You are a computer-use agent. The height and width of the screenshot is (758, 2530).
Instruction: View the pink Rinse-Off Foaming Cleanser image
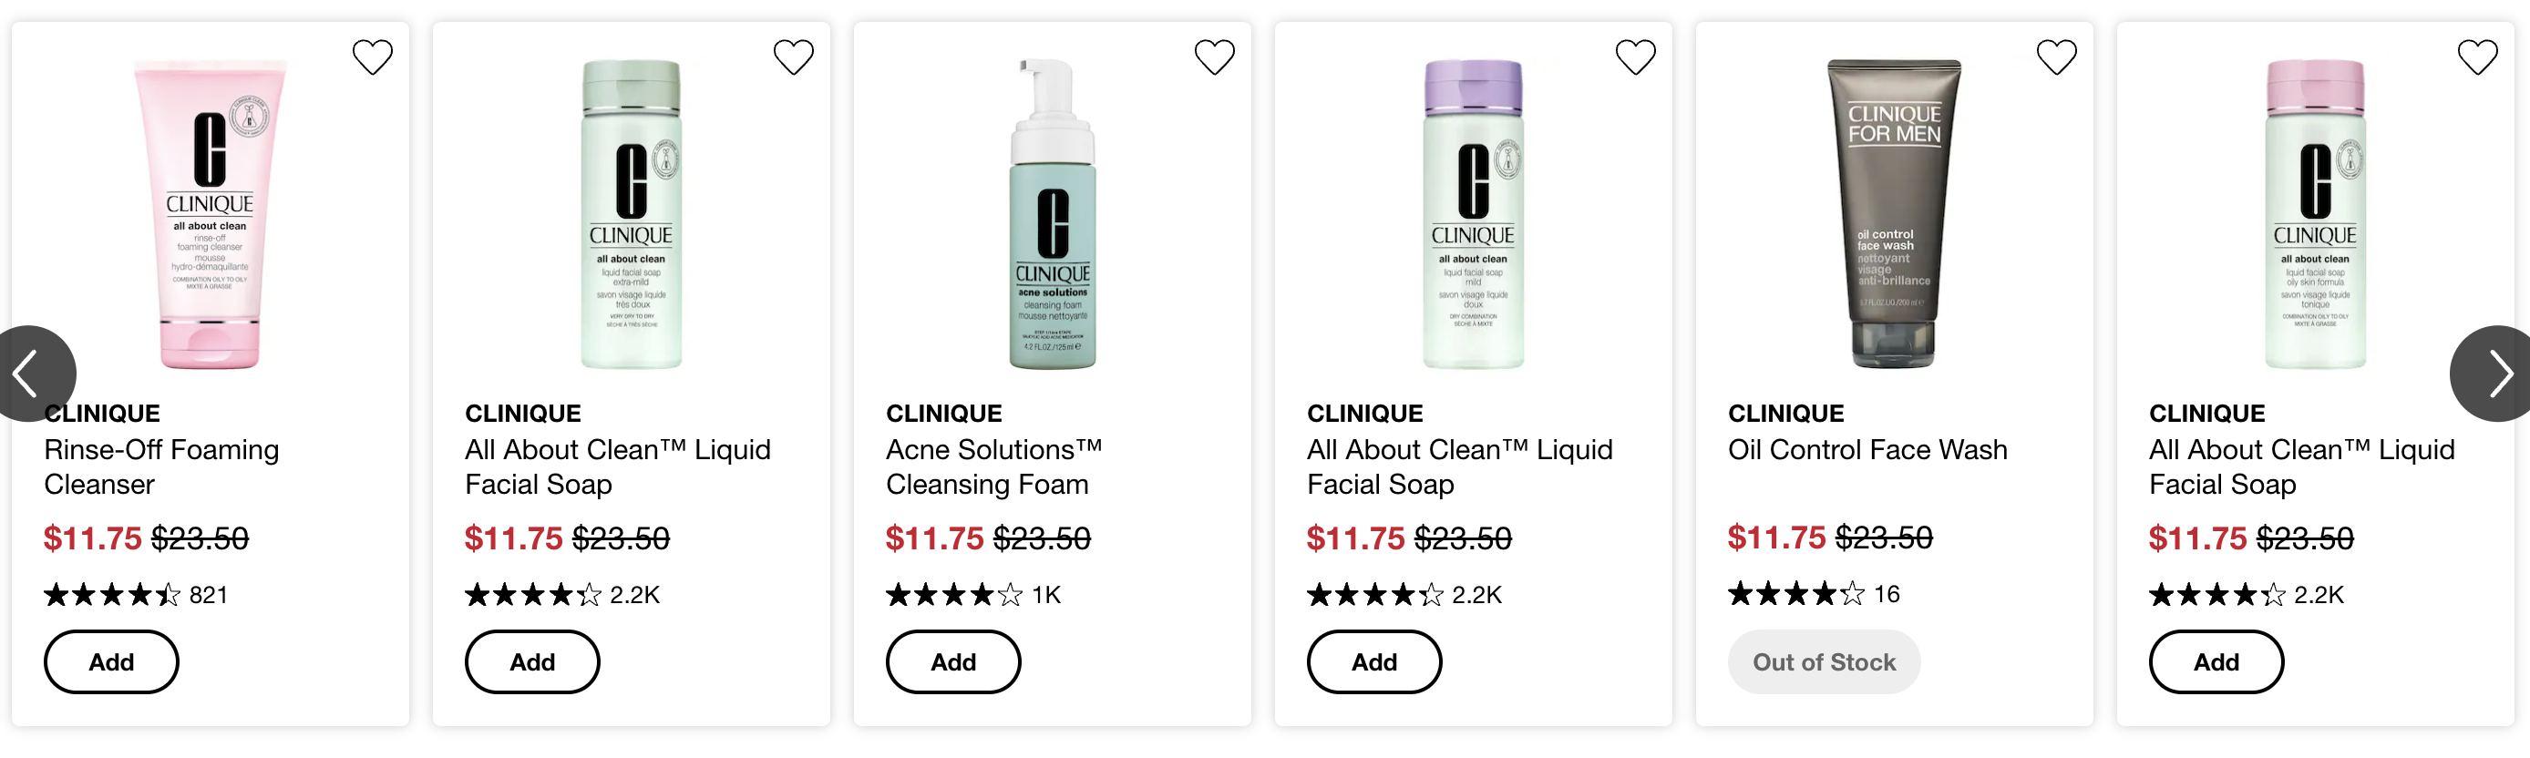211,213
